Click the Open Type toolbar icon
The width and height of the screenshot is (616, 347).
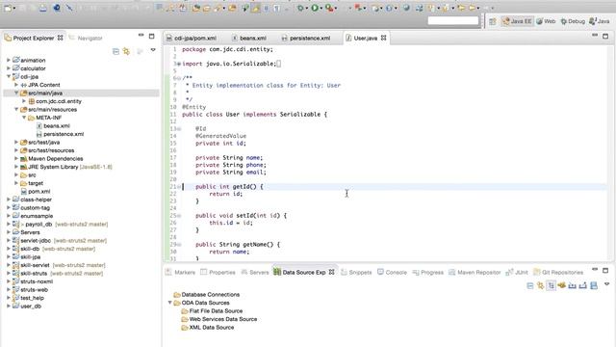coord(195,8)
